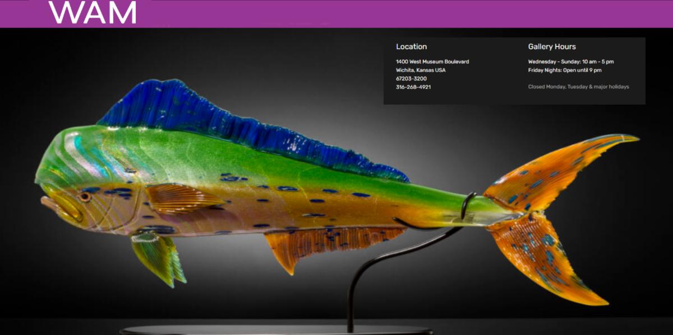Image resolution: width=673 pixels, height=335 pixels.
Task: Click the phone number 316-268-4921
Action: click(x=413, y=87)
